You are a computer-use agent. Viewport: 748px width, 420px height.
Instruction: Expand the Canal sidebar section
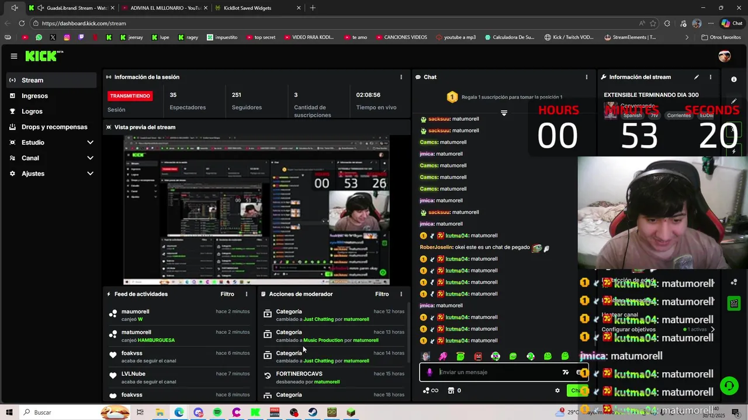pyautogui.click(x=90, y=158)
